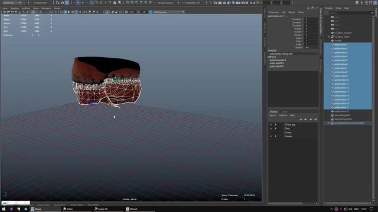Select CC_Base_Tongue in the Outliner

[343, 33]
